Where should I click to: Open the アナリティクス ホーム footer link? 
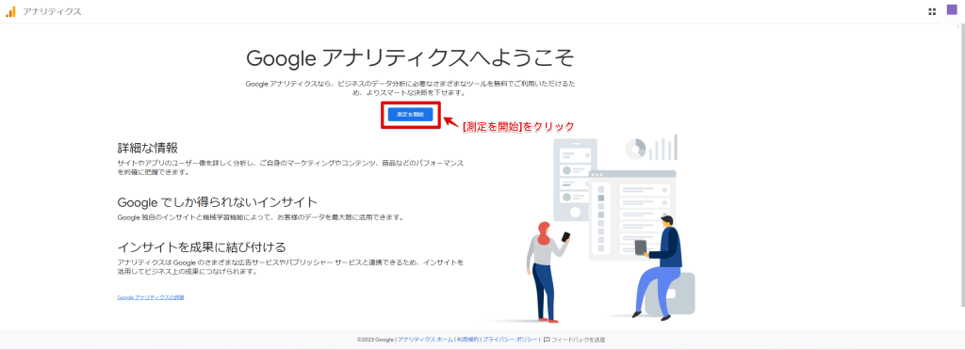(x=425, y=340)
